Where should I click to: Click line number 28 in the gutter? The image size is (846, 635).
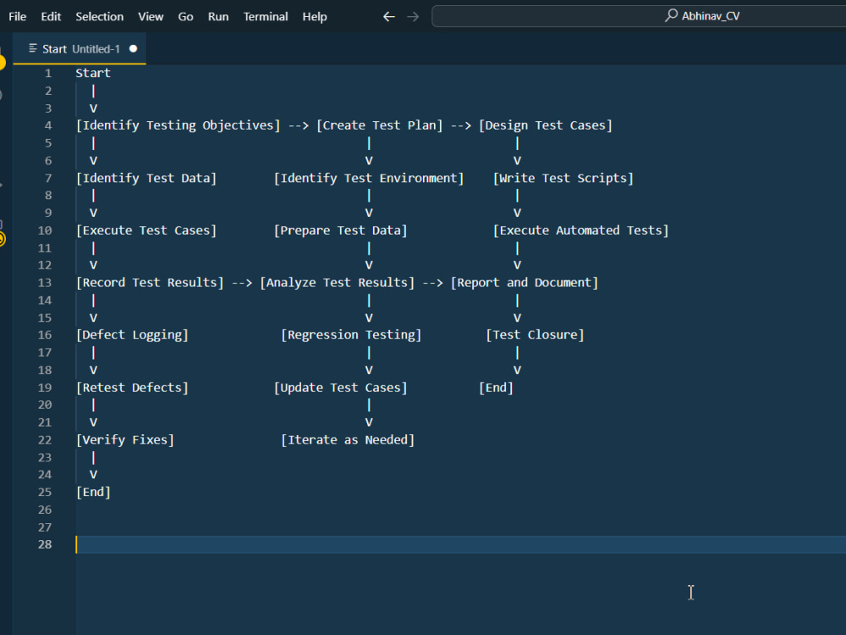click(45, 544)
